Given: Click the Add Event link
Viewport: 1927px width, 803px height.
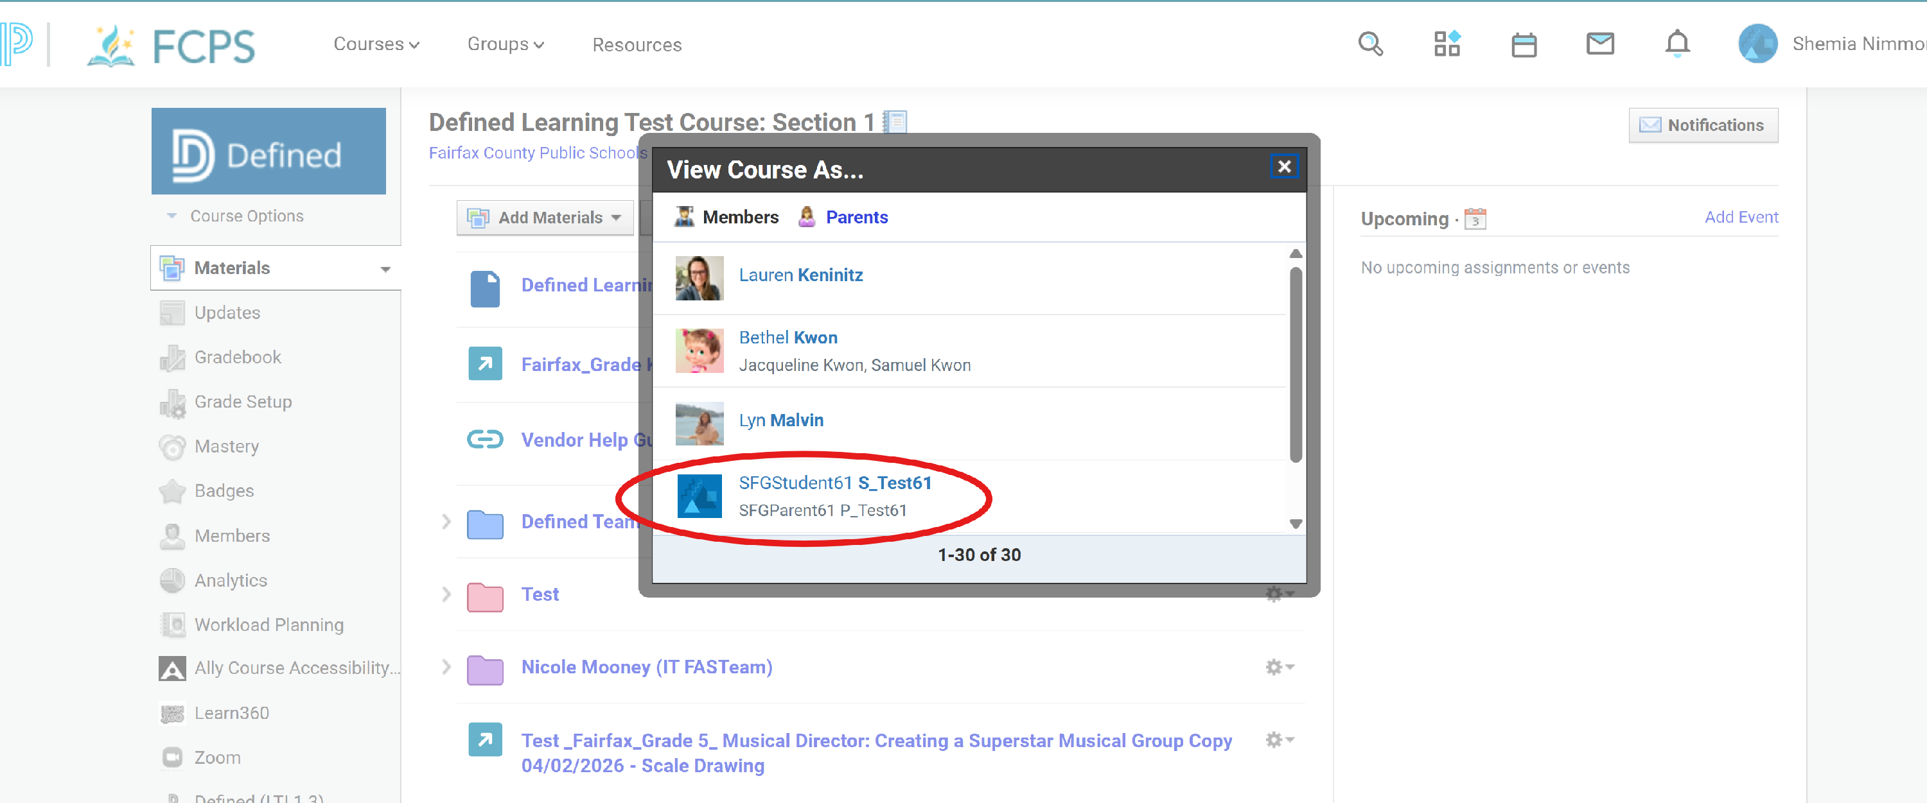Looking at the screenshot, I should [x=1741, y=217].
